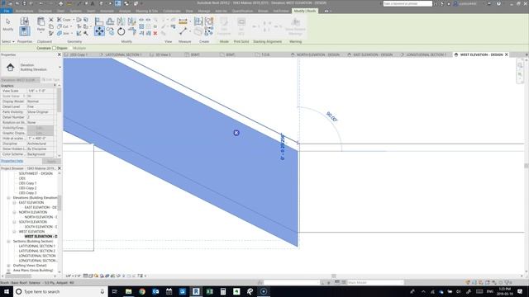The width and height of the screenshot is (529, 297).
Task: Click the Graphic Display Options Edit button
Action: [x=41, y=133]
